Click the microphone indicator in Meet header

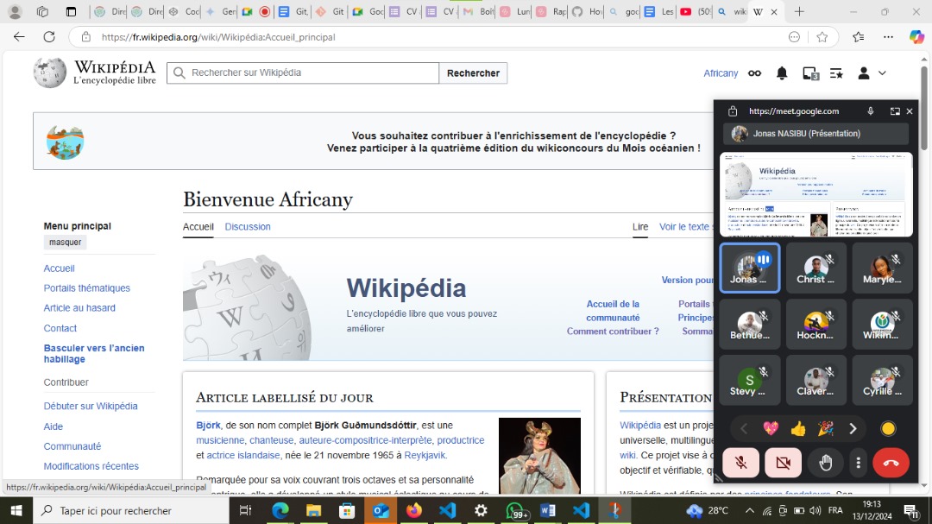point(870,111)
